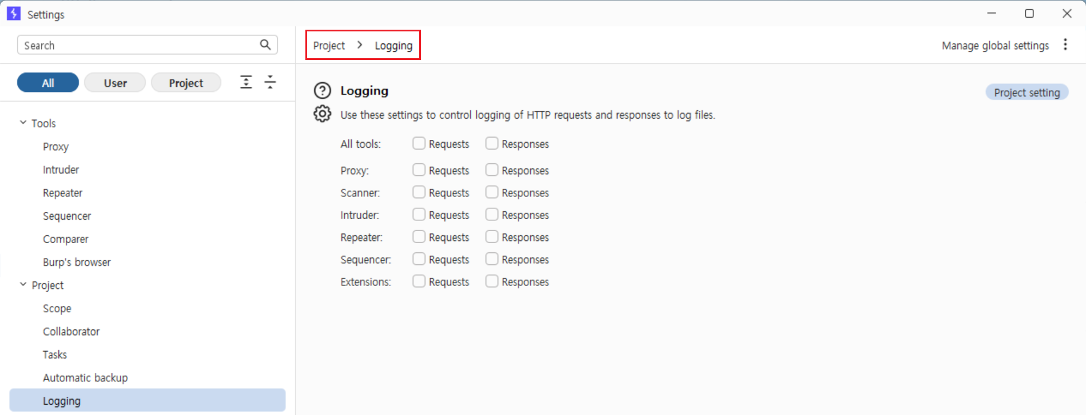The height and width of the screenshot is (415, 1086).
Task: Click the Burp Suite logo icon
Action: tap(14, 13)
